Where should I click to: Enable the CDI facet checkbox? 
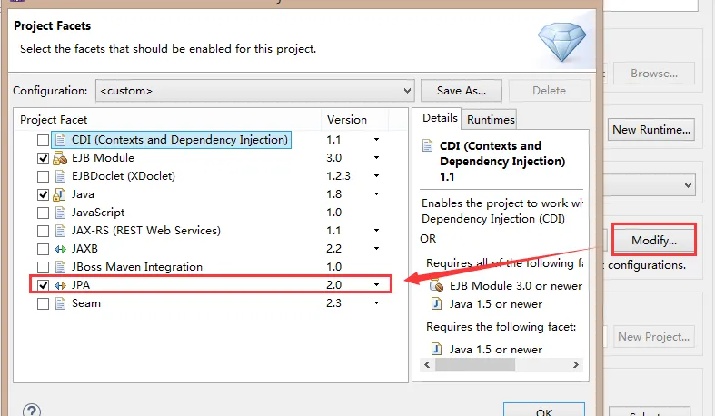point(43,141)
